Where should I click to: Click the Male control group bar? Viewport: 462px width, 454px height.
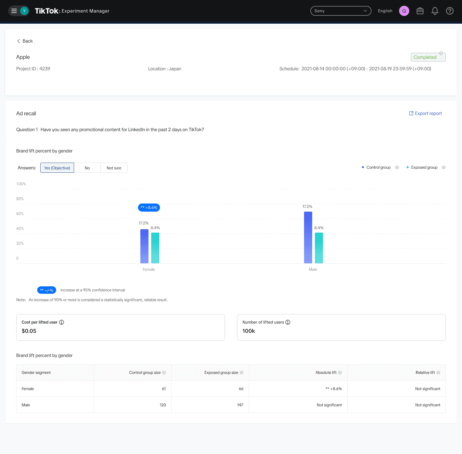308,237
